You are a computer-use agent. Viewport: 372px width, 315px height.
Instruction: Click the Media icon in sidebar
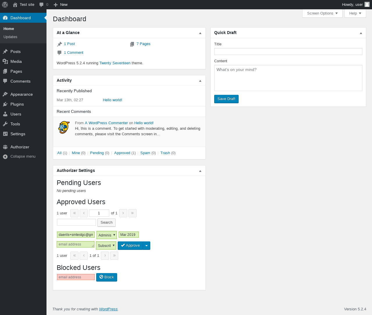[x=5, y=61]
